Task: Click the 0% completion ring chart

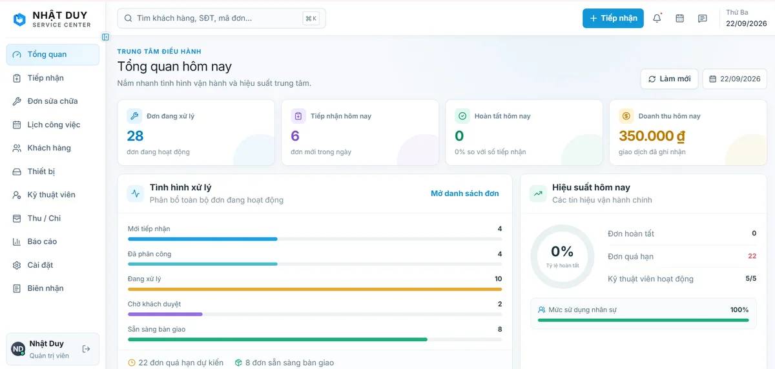Action: [x=562, y=256]
